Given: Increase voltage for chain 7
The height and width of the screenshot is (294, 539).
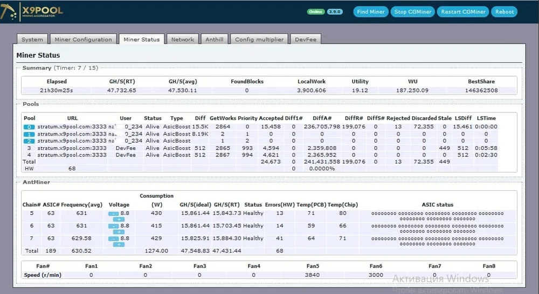Looking at the screenshot, I should click(x=119, y=245).
